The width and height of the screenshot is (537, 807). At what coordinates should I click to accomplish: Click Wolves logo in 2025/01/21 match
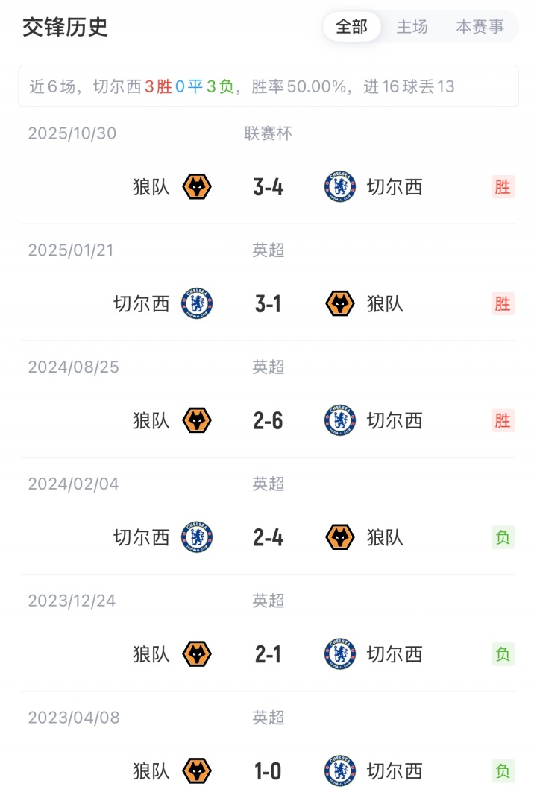click(x=340, y=303)
